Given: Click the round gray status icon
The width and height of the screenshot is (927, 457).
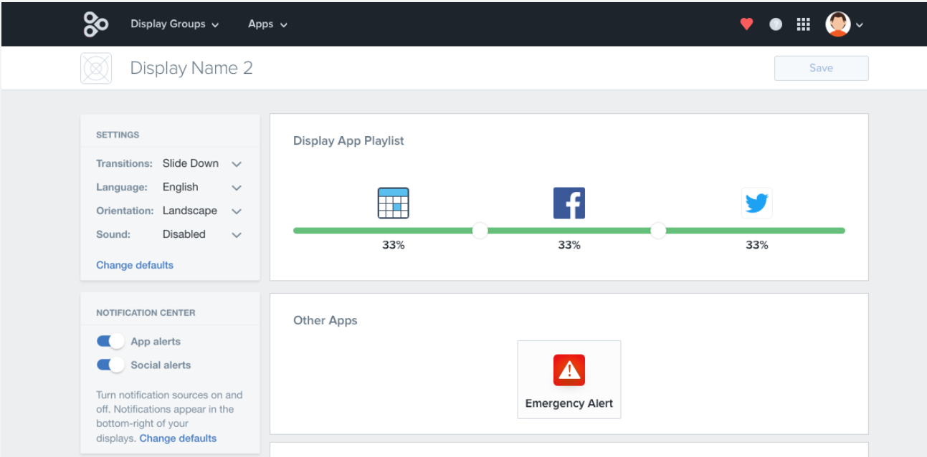Looking at the screenshot, I should point(776,24).
